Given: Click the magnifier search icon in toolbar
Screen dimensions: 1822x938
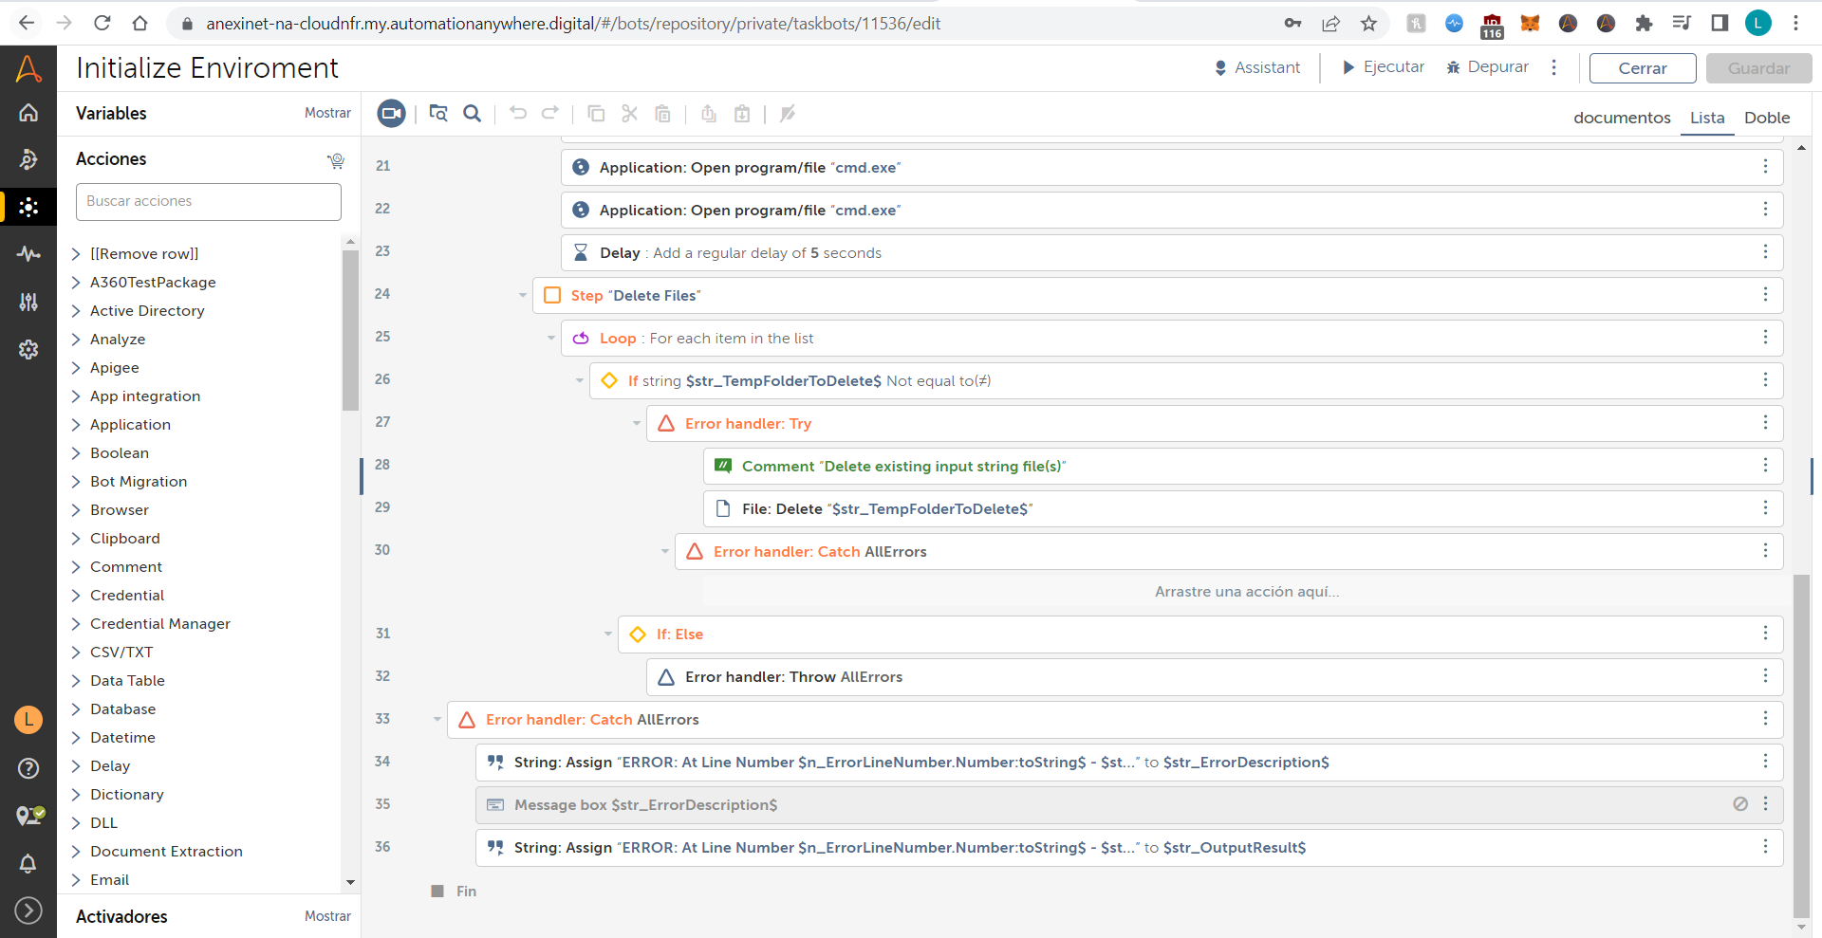Looking at the screenshot, I should click(472, 114).
